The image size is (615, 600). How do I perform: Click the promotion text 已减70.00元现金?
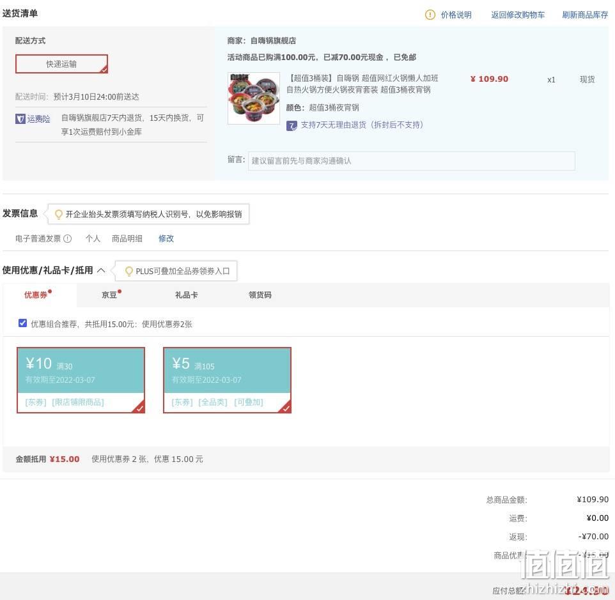[x=354, y=58]
